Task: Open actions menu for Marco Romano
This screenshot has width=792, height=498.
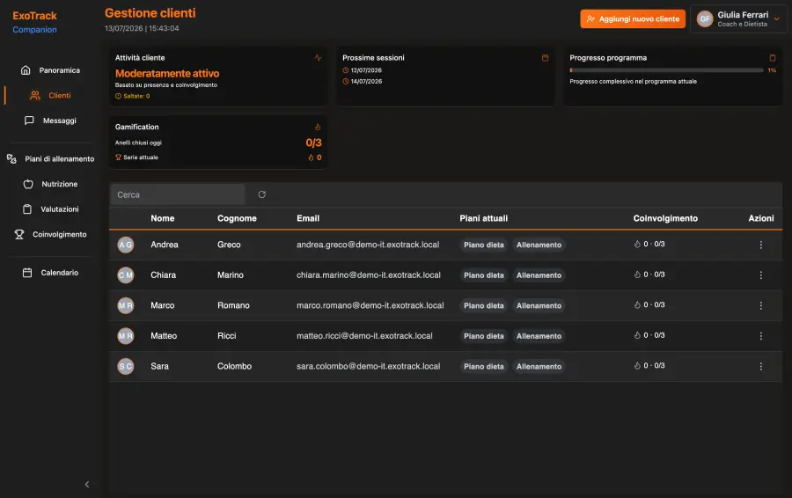Action: click(760, 305)
